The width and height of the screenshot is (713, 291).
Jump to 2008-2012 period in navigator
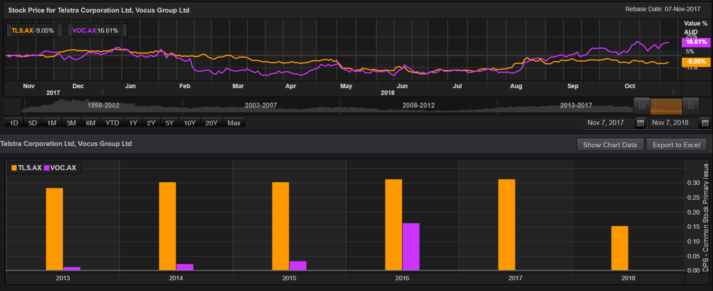[418, 105]
